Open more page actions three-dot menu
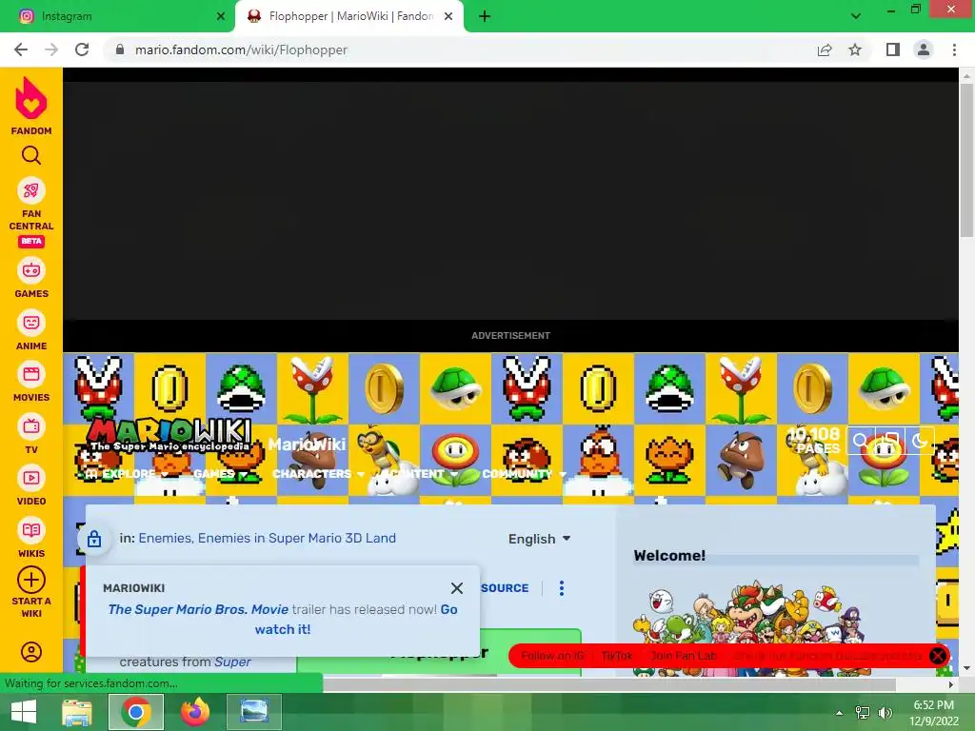 562,588
